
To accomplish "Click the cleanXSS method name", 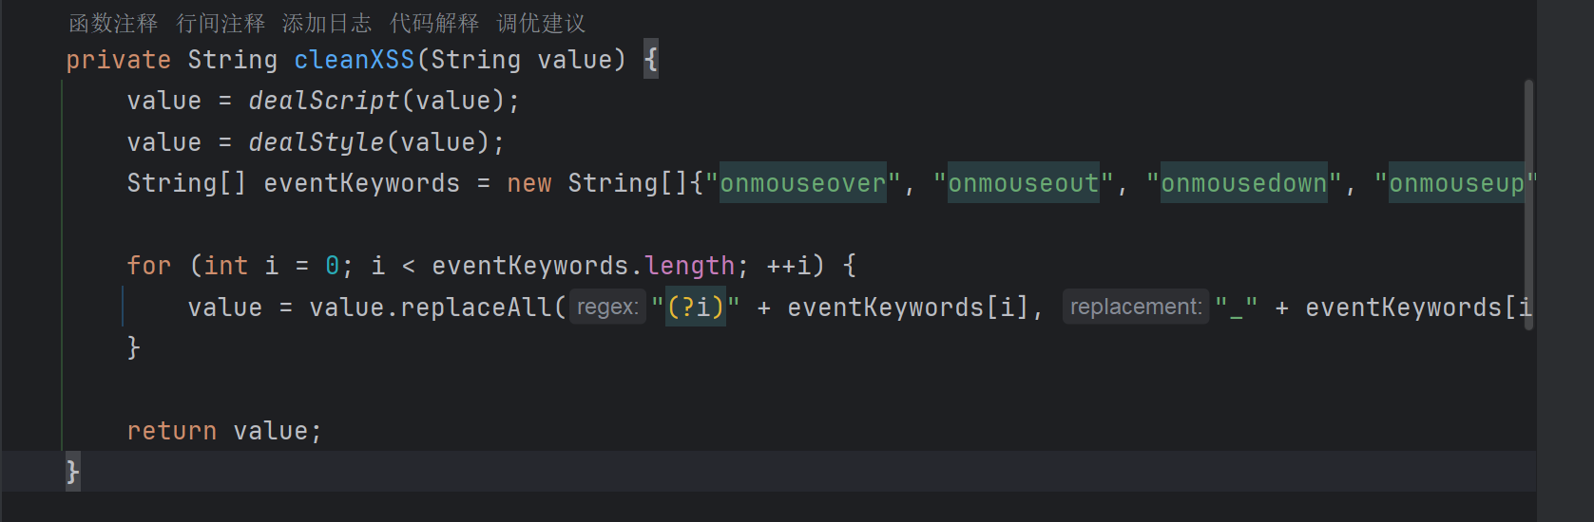I will [354, 60].
